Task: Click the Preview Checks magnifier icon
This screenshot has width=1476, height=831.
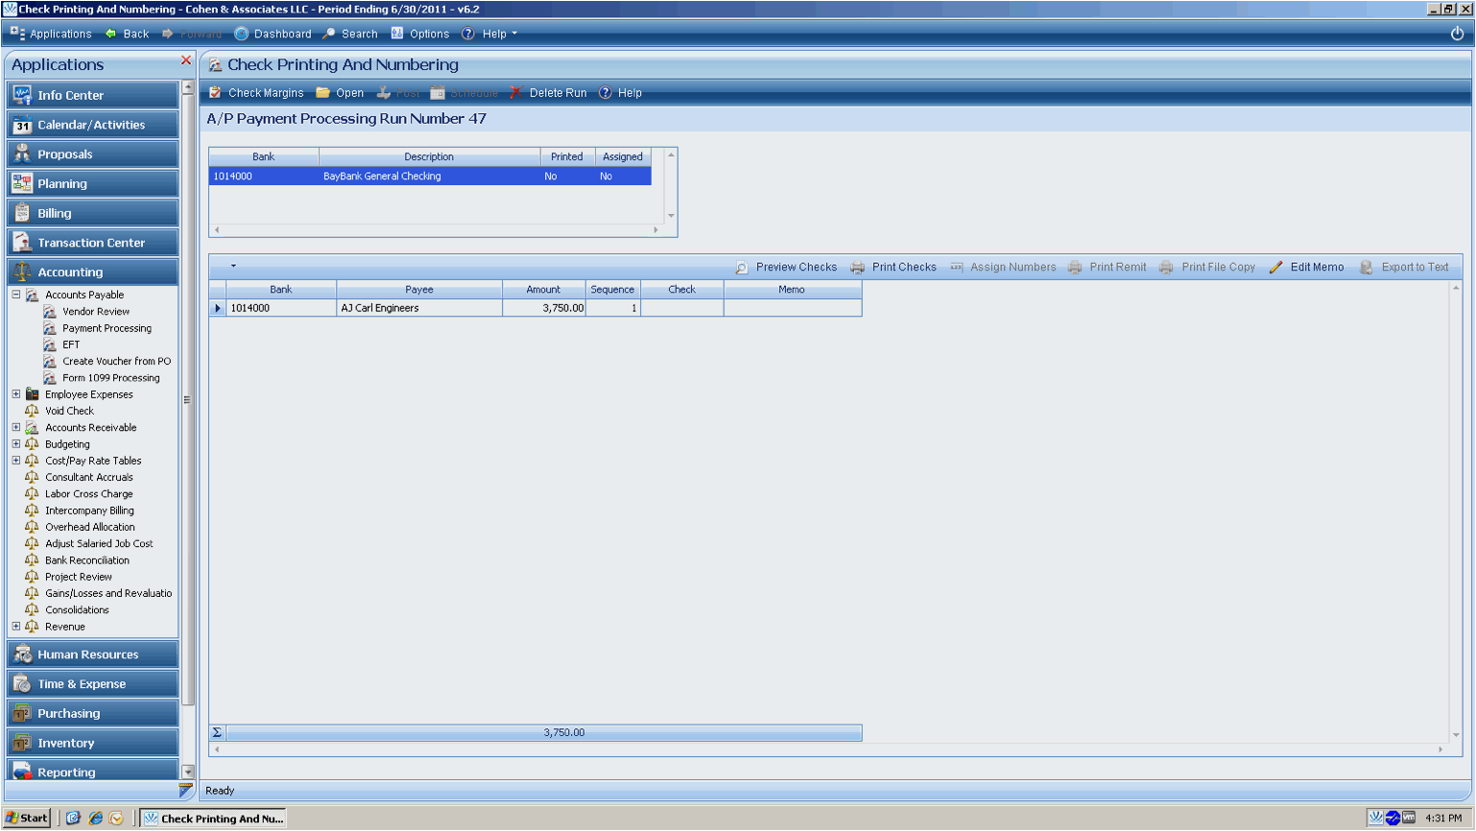Action: pyautogui.click(x=742, y=268)
